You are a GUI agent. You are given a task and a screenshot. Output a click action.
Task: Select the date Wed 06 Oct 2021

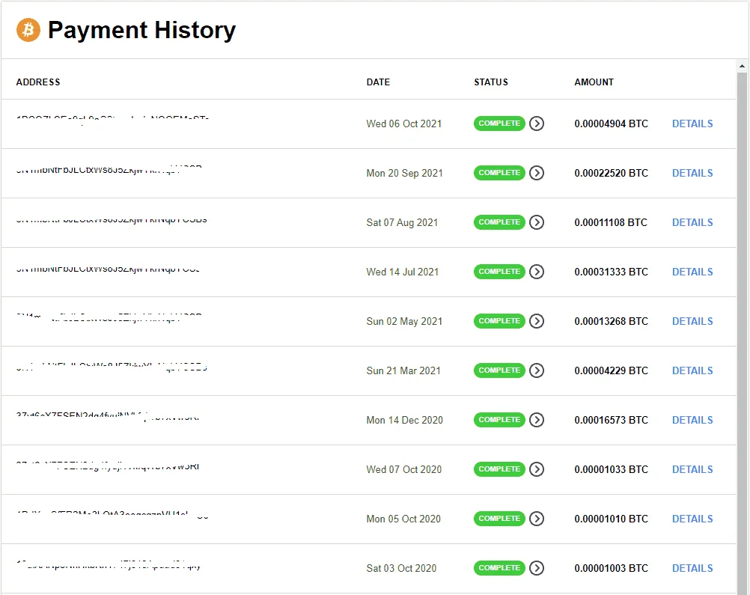403,124
